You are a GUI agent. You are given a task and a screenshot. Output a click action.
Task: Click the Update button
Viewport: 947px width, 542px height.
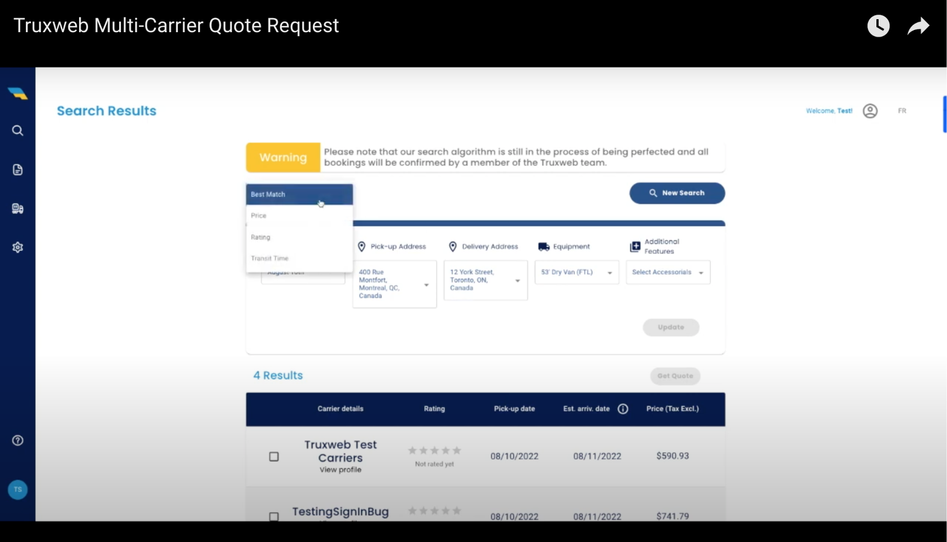point(671,327)
